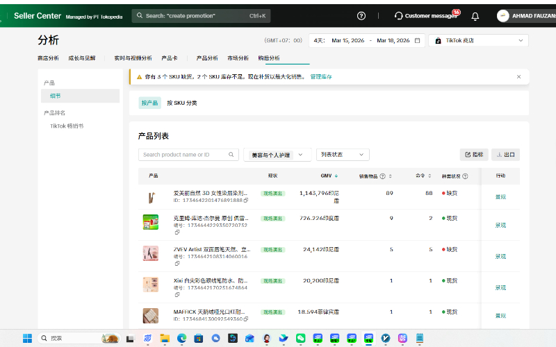Open ZVEV Artist product thumbnail

[x=151, y=253]
